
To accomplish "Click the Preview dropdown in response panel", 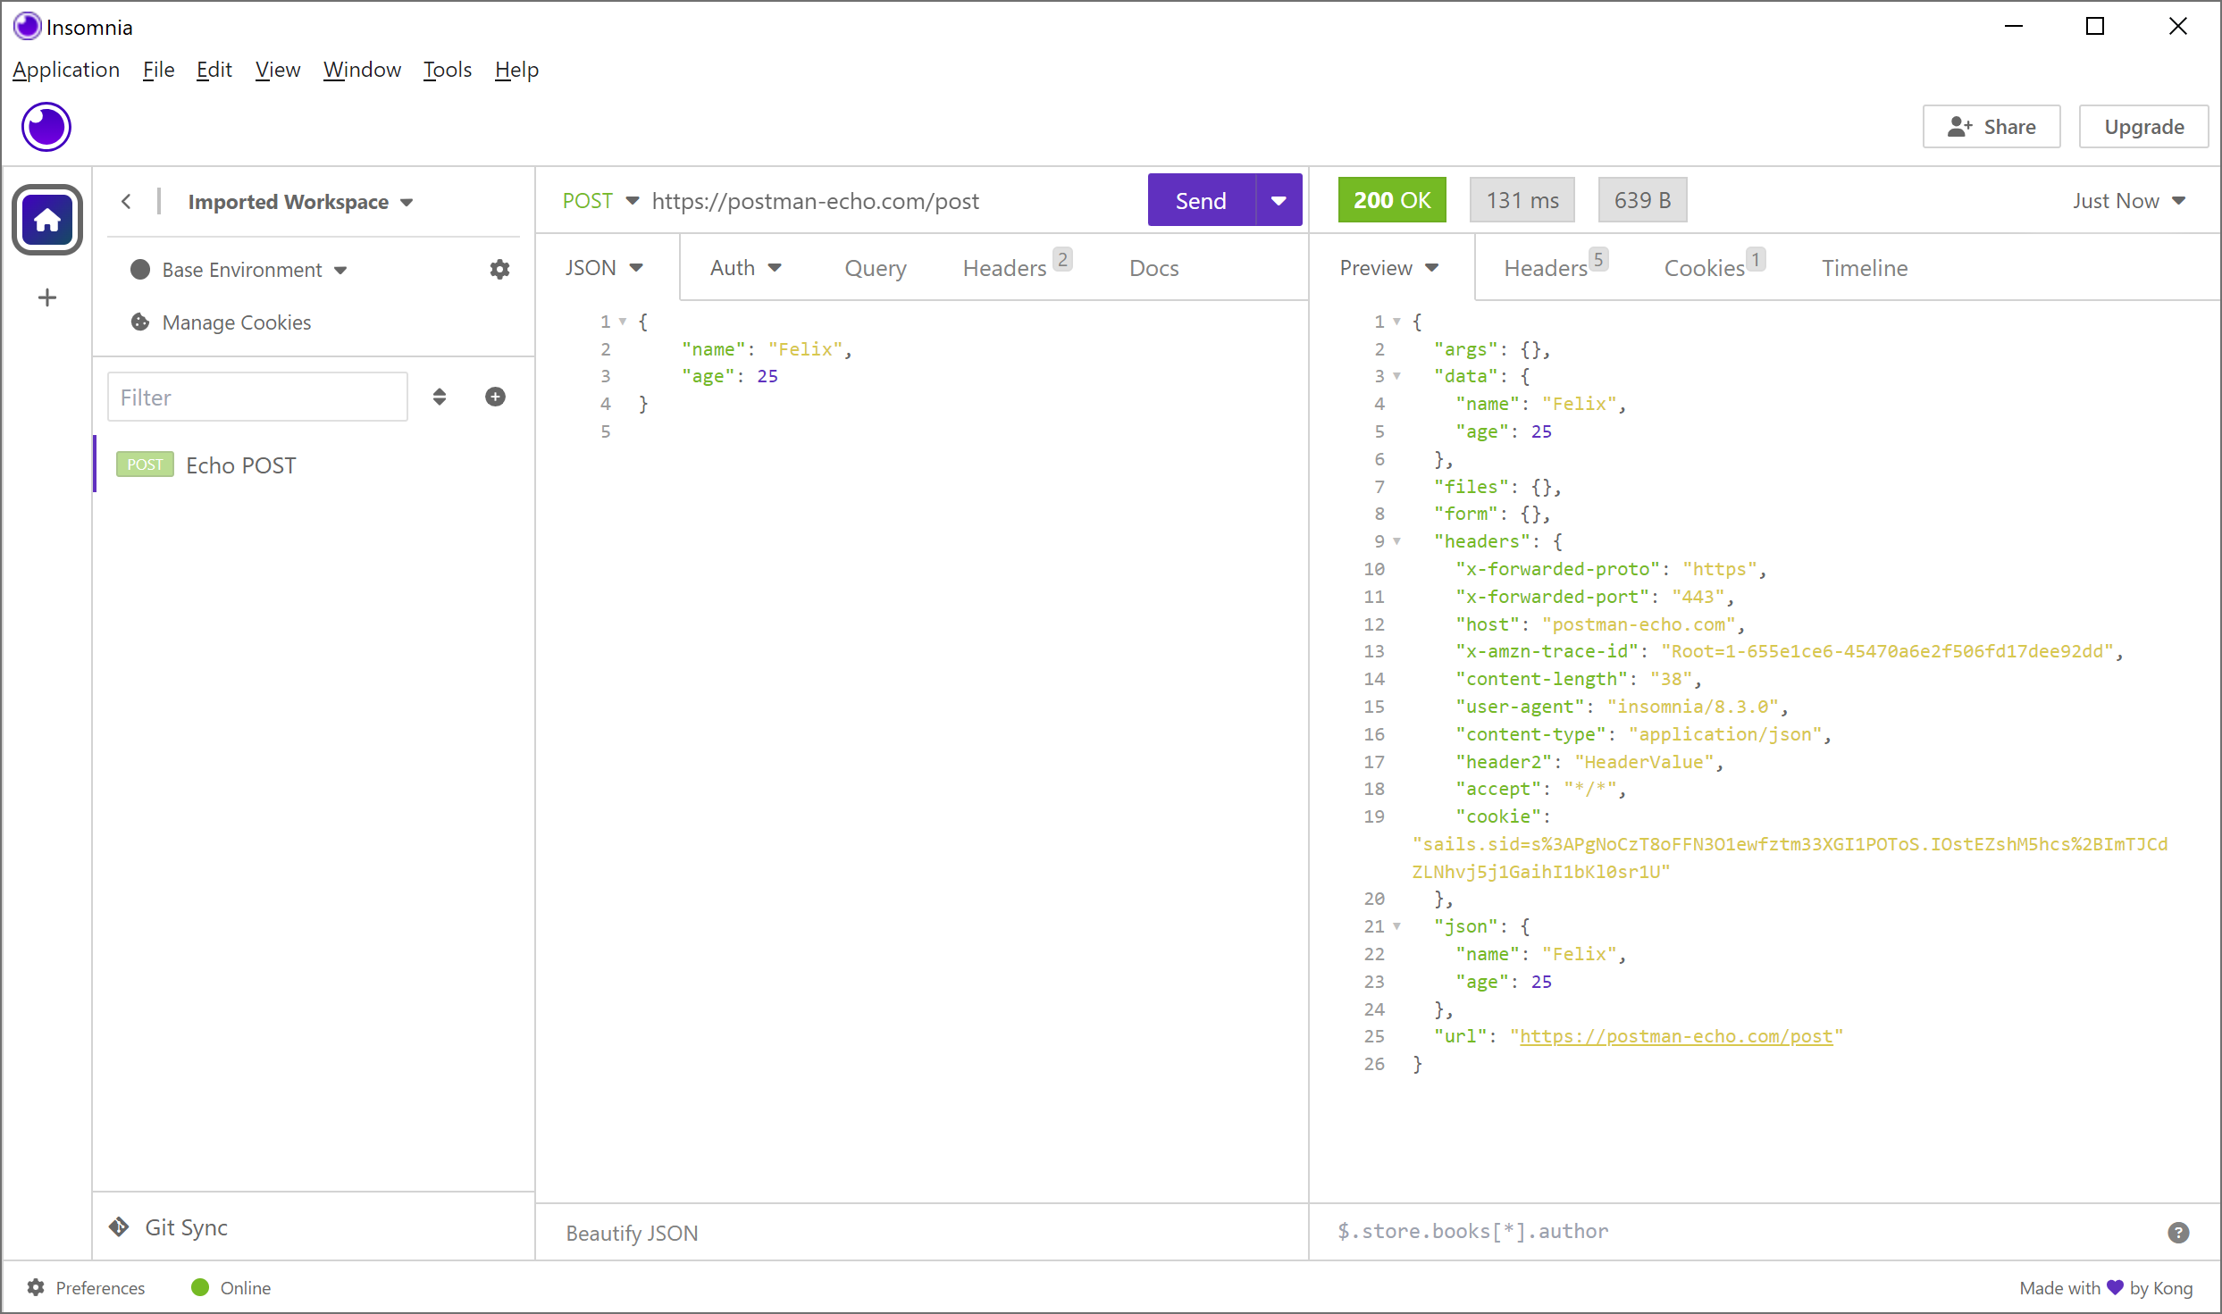I will tap(1392, 267).
